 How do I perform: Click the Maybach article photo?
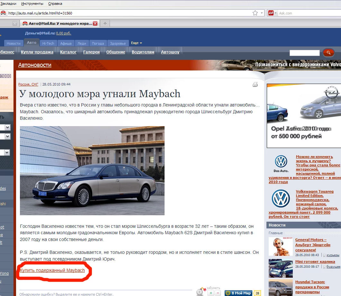pos(92,171)
